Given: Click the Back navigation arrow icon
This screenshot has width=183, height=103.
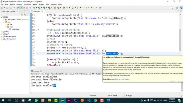Looking at the screenshot, I should point(89,8).
